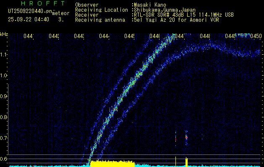Screen dimensions: 264x167
Task: Select the RTL-SDR SDR# 43dB receiver line
Action: coord(184,15)
